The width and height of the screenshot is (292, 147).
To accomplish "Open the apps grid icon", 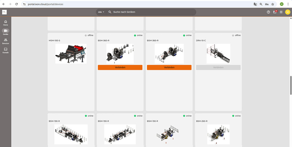I will pyautogui.click(x=281, y=12).
